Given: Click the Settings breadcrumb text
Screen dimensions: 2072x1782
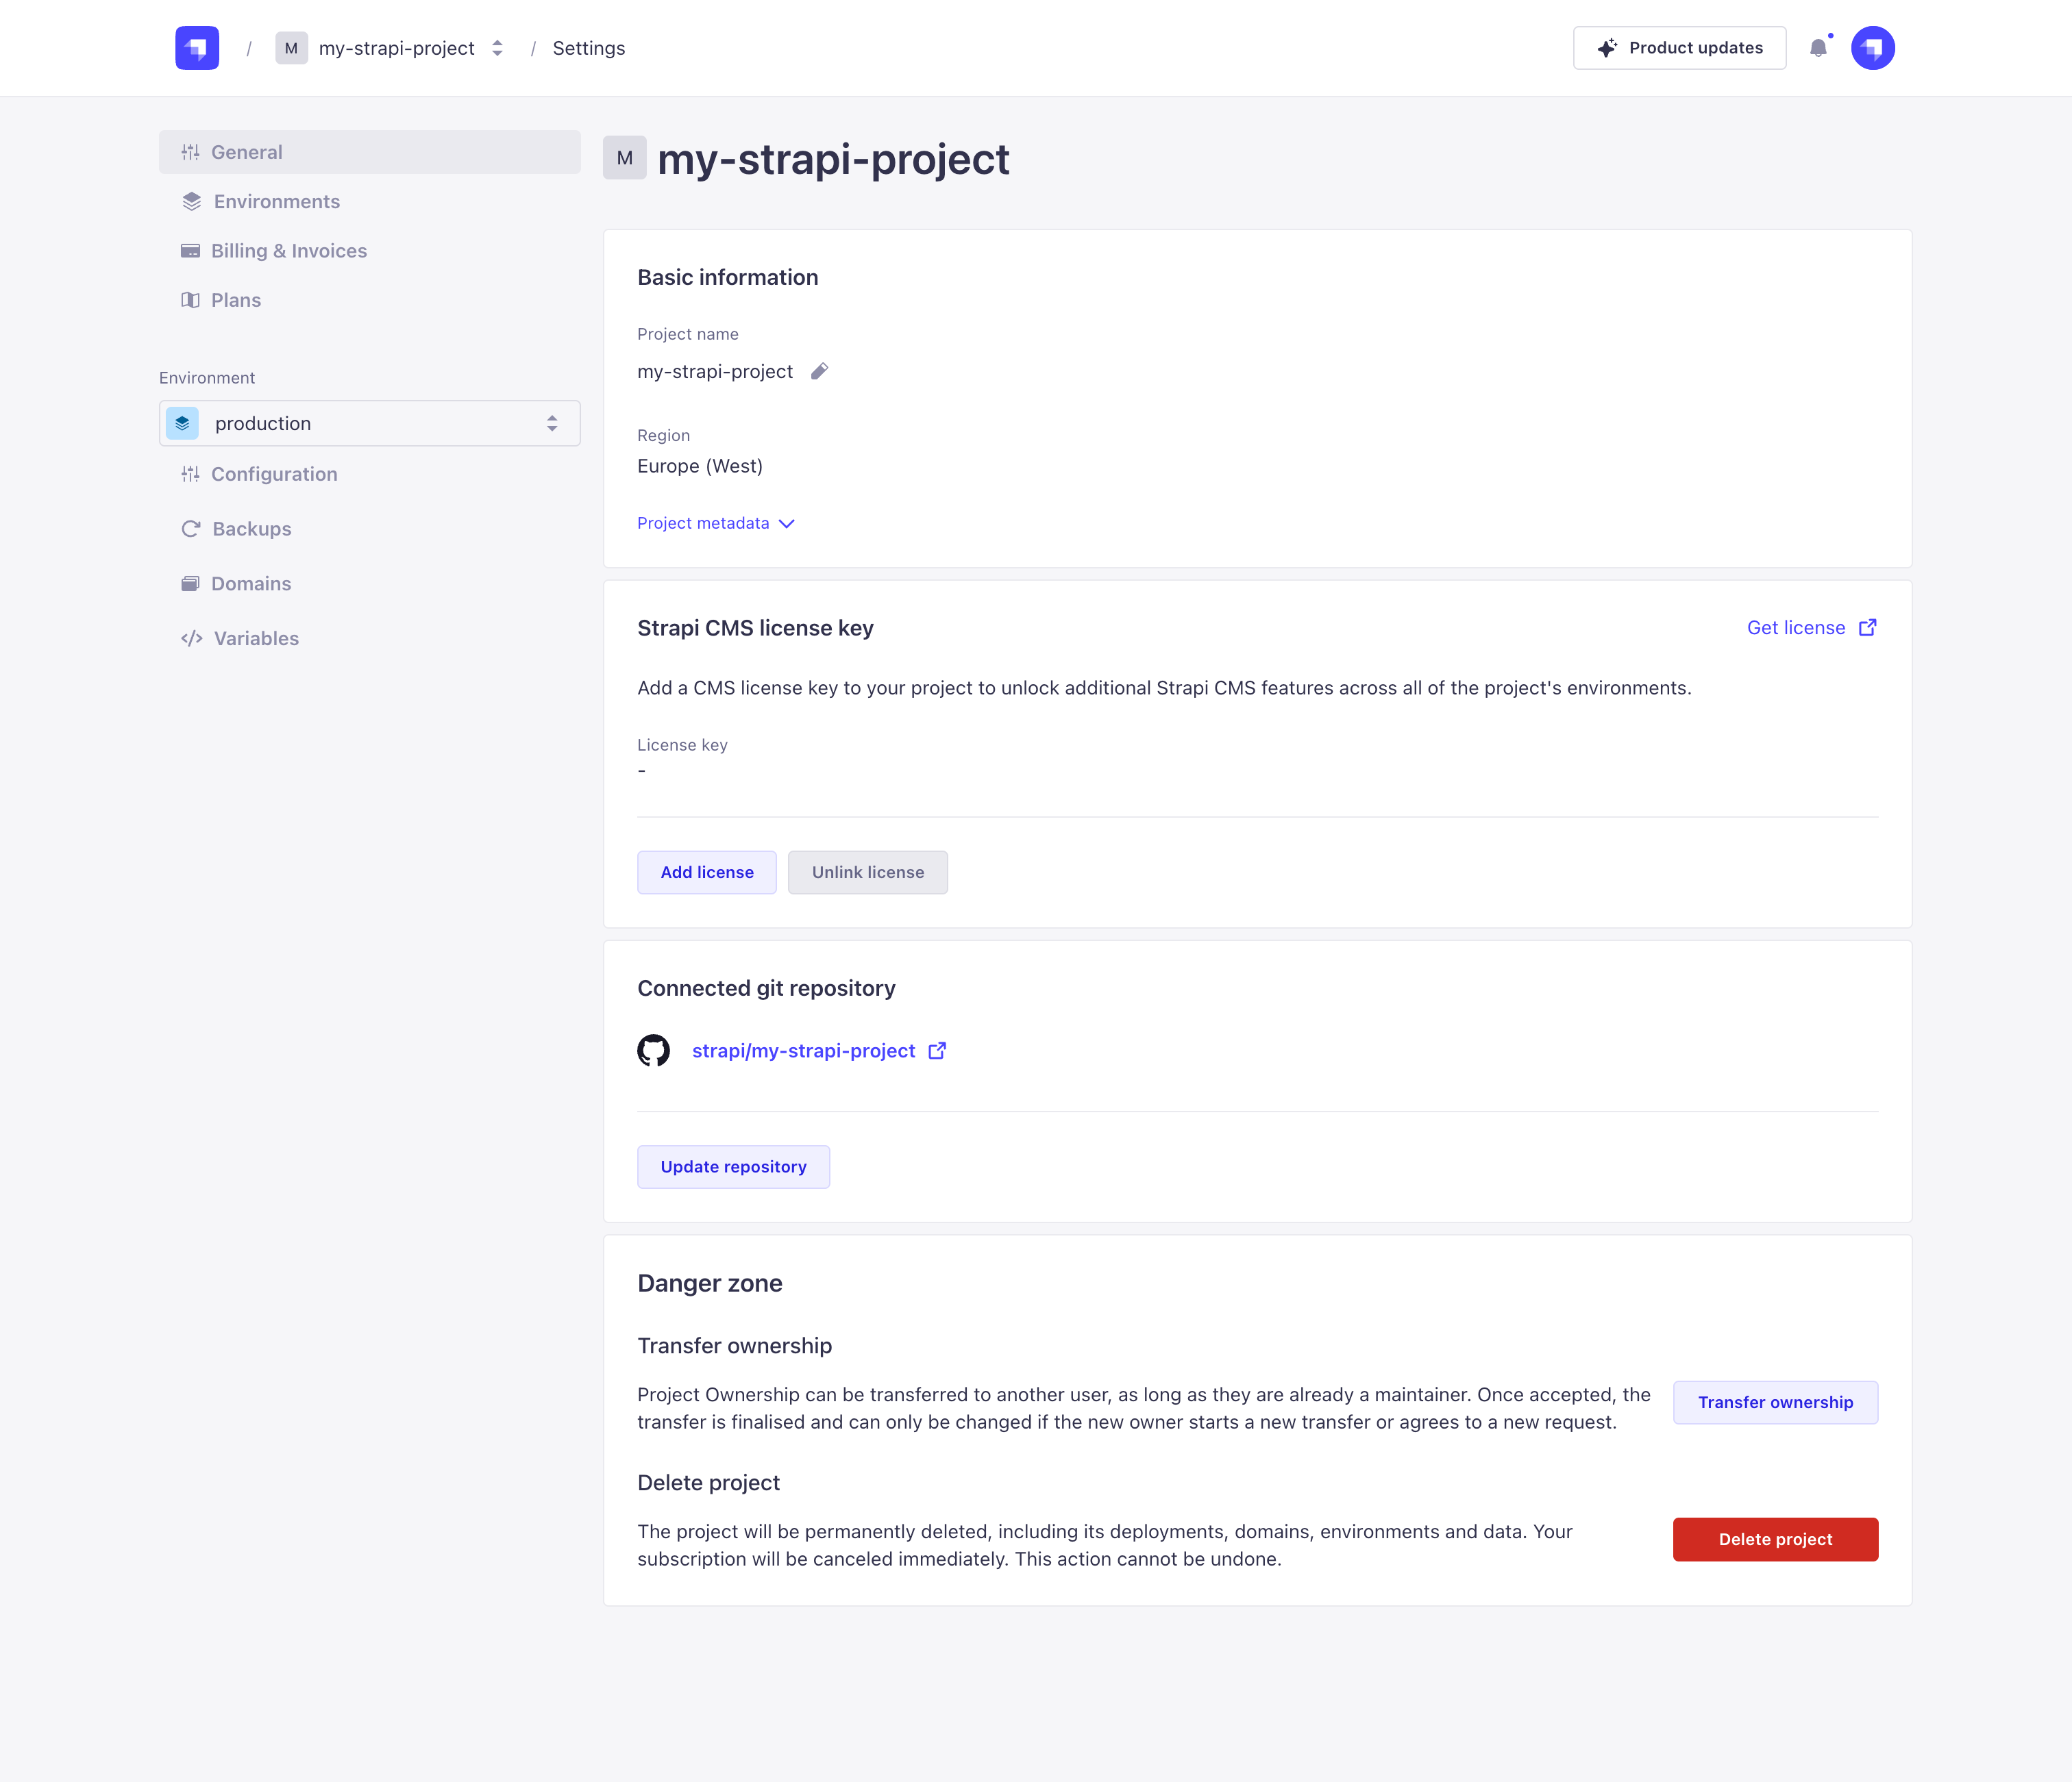Looking at the screenshot, I should tap(588, 48).
